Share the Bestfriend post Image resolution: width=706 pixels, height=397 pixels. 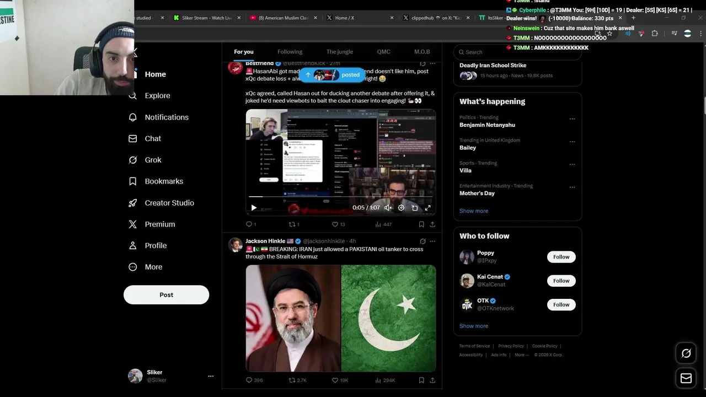[432, 224]
